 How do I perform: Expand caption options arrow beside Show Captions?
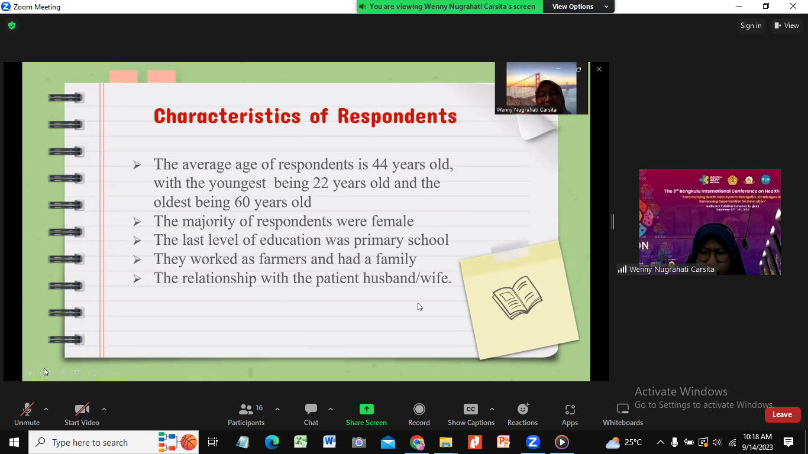492,409
